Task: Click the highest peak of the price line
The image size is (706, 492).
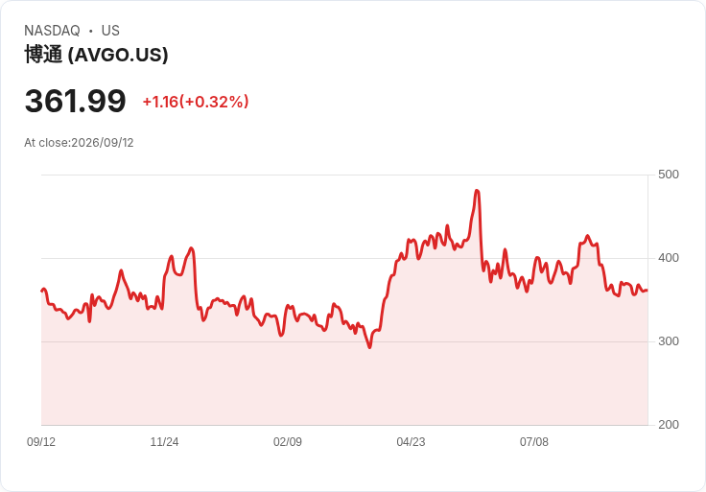Action: [x=478, y=191]
